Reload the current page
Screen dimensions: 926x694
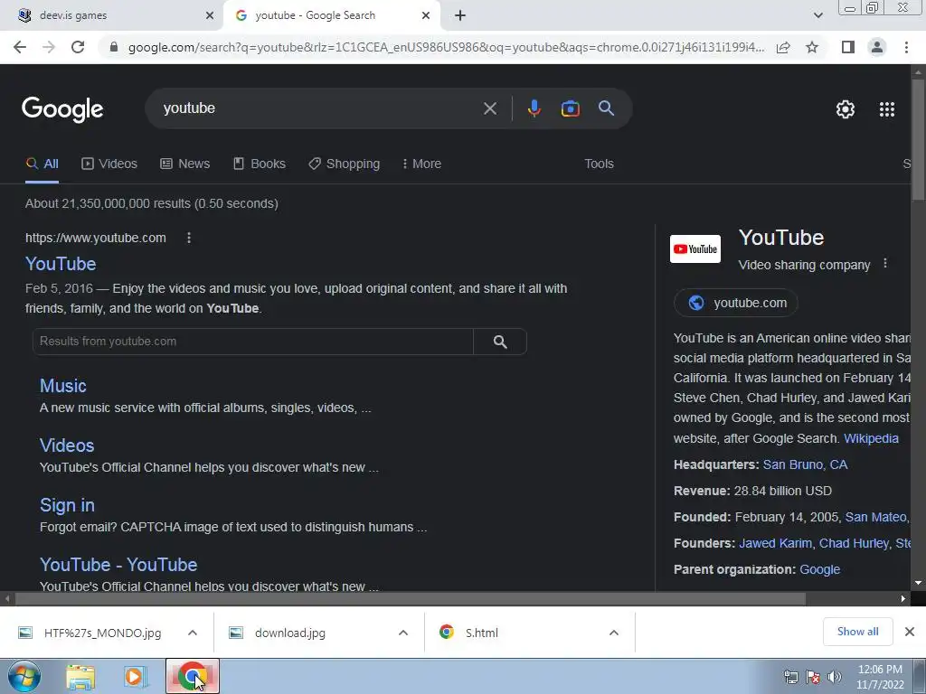point(78,47)
